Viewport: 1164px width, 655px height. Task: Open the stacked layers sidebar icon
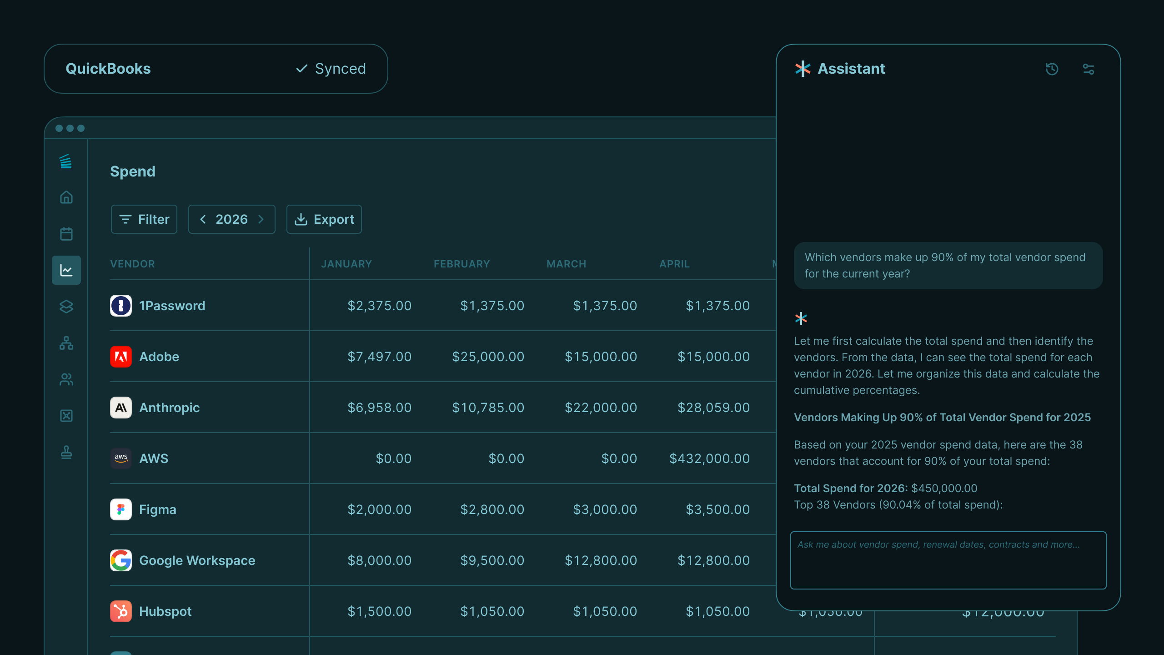coord(66,307)
